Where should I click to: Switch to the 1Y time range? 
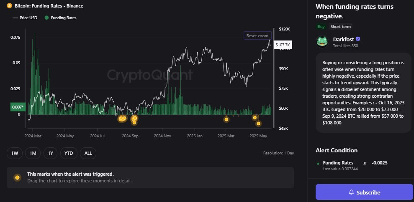(x=50, y=153)
